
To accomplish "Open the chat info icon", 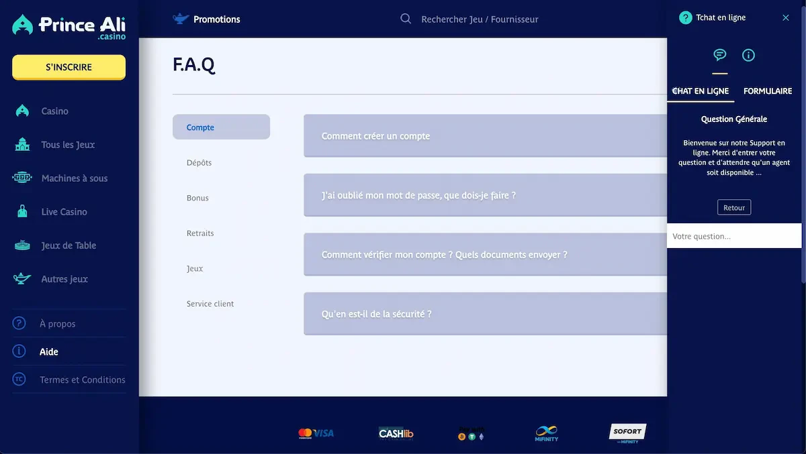I will click(x=748, y=55).
